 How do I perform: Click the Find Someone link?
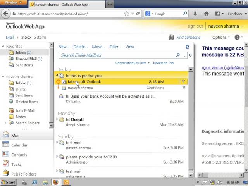click(x=188, y=37)
